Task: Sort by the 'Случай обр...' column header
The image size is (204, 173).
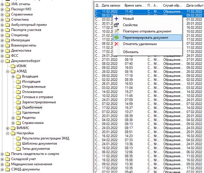Action: (x=173, y=6)
